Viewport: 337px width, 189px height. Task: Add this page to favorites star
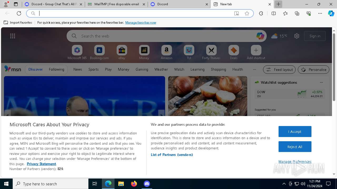[x=247, y=13]
